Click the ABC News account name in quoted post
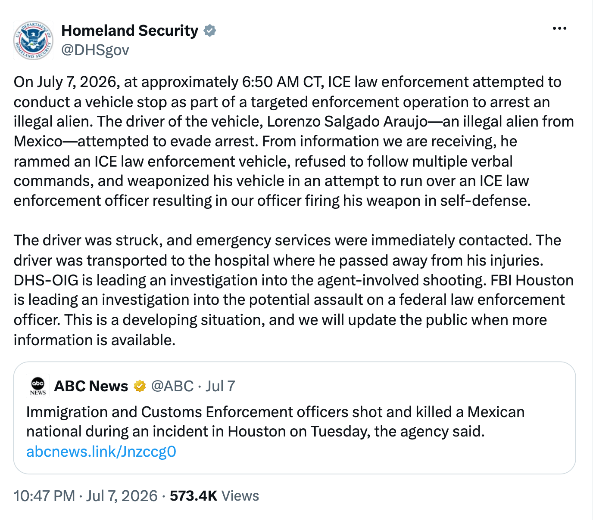This screenshot has height=520, width=593. [x=91, y=386]
